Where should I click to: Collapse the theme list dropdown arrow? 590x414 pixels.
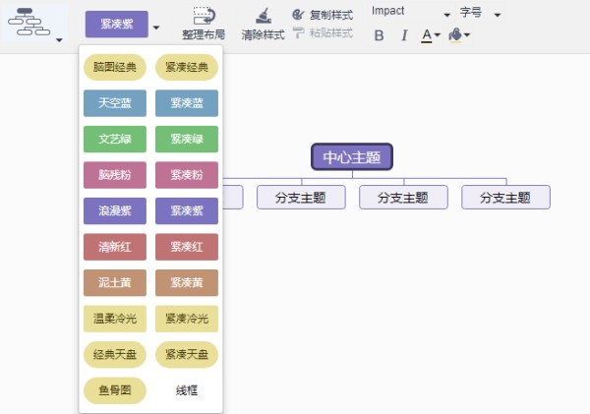(156, 28)
